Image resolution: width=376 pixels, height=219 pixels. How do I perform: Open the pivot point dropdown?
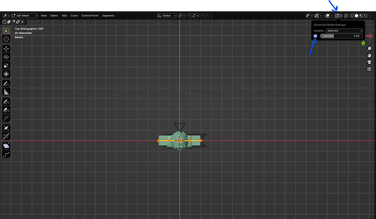click(182, 16)
